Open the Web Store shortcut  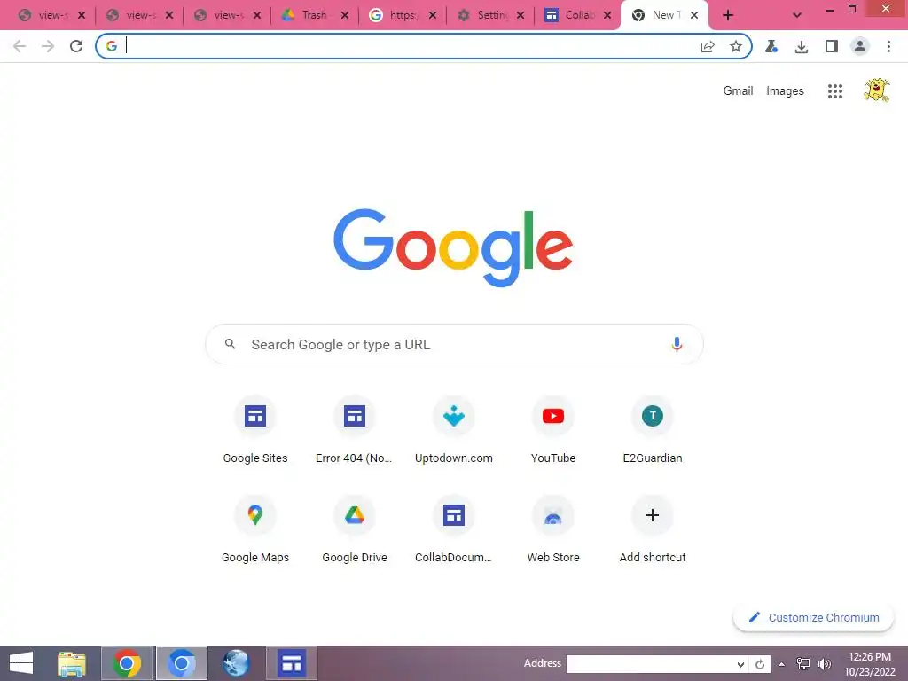(x=553, y=529)
